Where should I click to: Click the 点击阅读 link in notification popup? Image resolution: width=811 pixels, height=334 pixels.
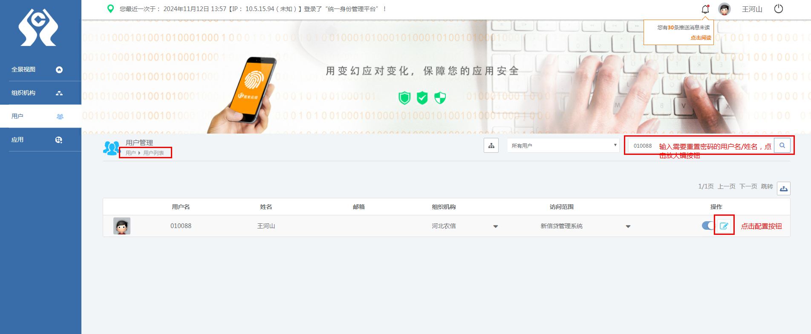click(x=701, y=38)
